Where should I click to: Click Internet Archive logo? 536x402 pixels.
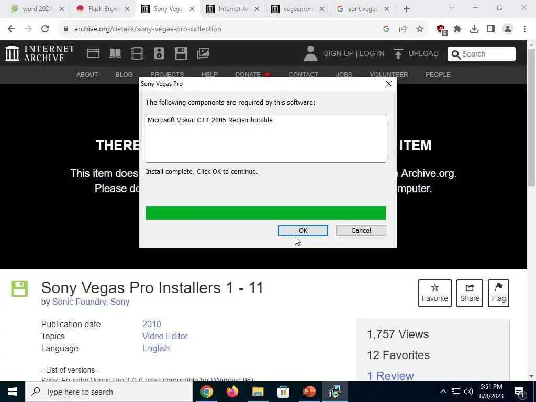click(x=40, y=54)
